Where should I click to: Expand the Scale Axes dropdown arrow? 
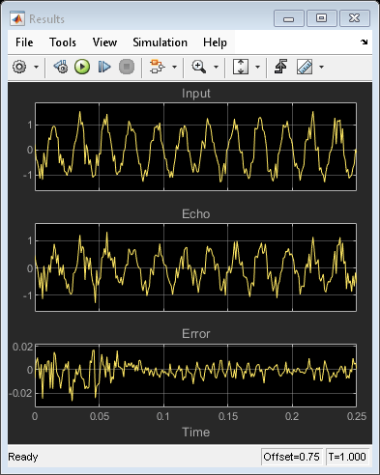coord(257,68)
